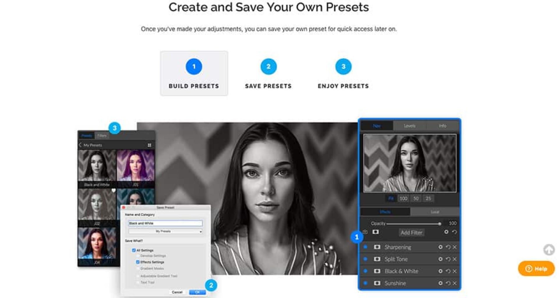Select the Enjoy Presets step tab
Viewport: 559px width, 298px height.
click(343, 73)
